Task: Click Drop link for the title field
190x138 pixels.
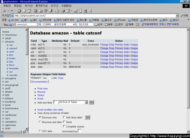Action: click(112, 56)
